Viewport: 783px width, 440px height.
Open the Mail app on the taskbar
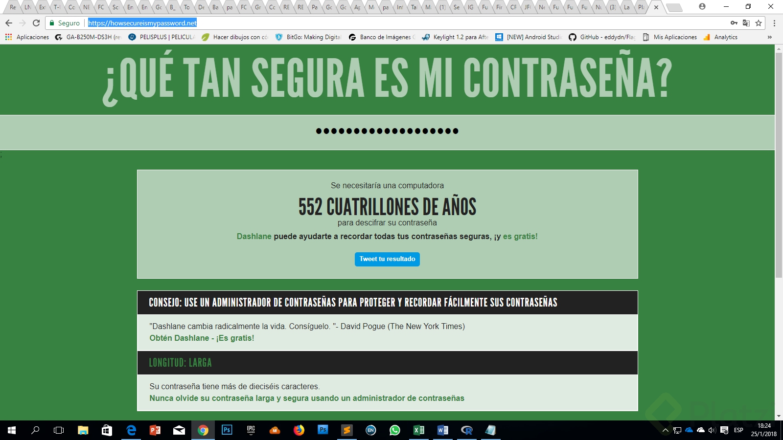(179, 430)
